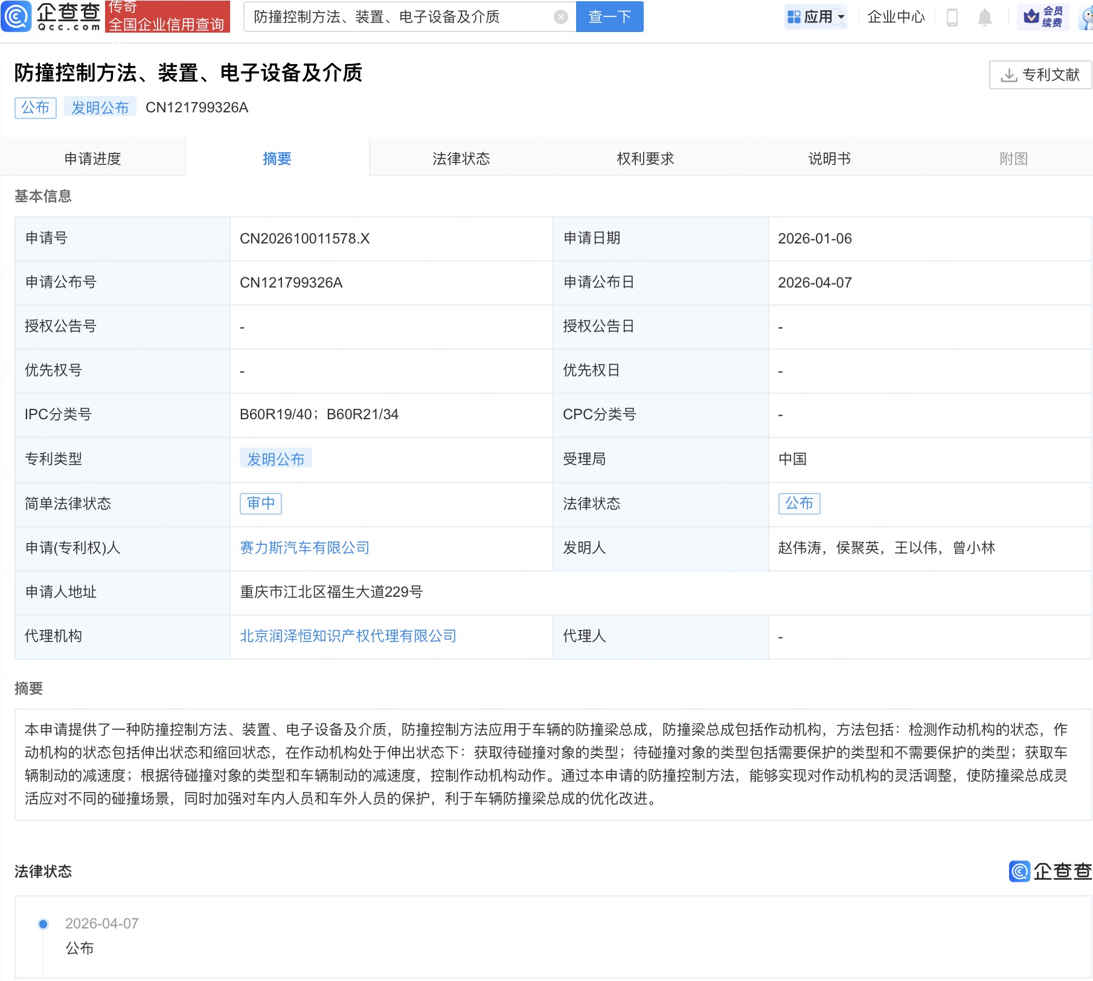1093x981 pixels.
Task: Switch to the 权利要求 tab
Action: [x=644, y=158]
